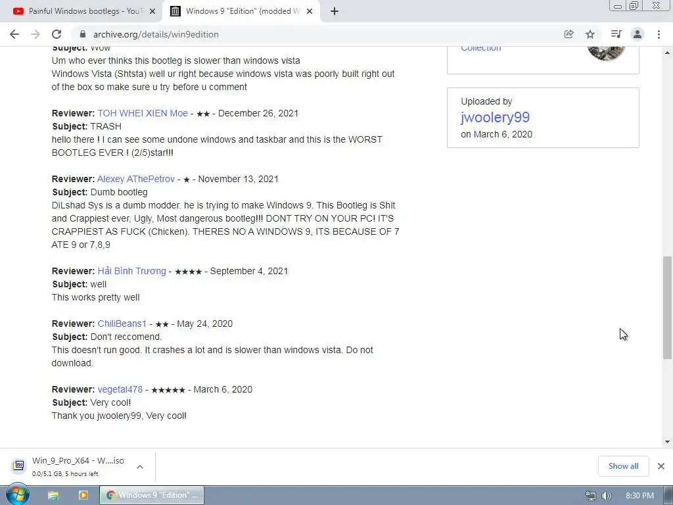The height and width of the screenshot is (505, 673).
Task: Open reviewer Alexey AThePetrov profile
Action: point(136,179)
